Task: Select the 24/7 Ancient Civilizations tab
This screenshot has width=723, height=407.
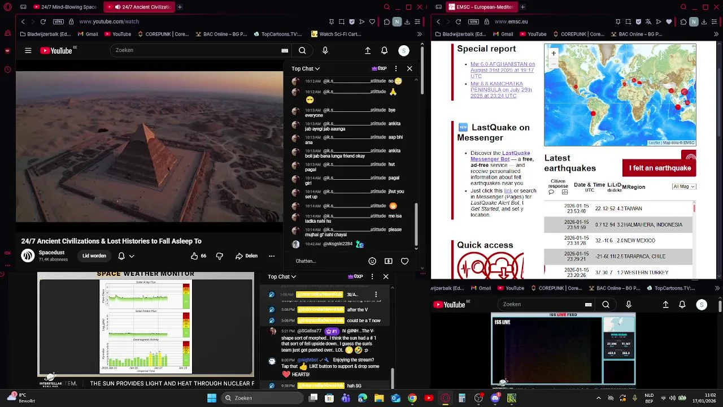Action: point(140,7)
